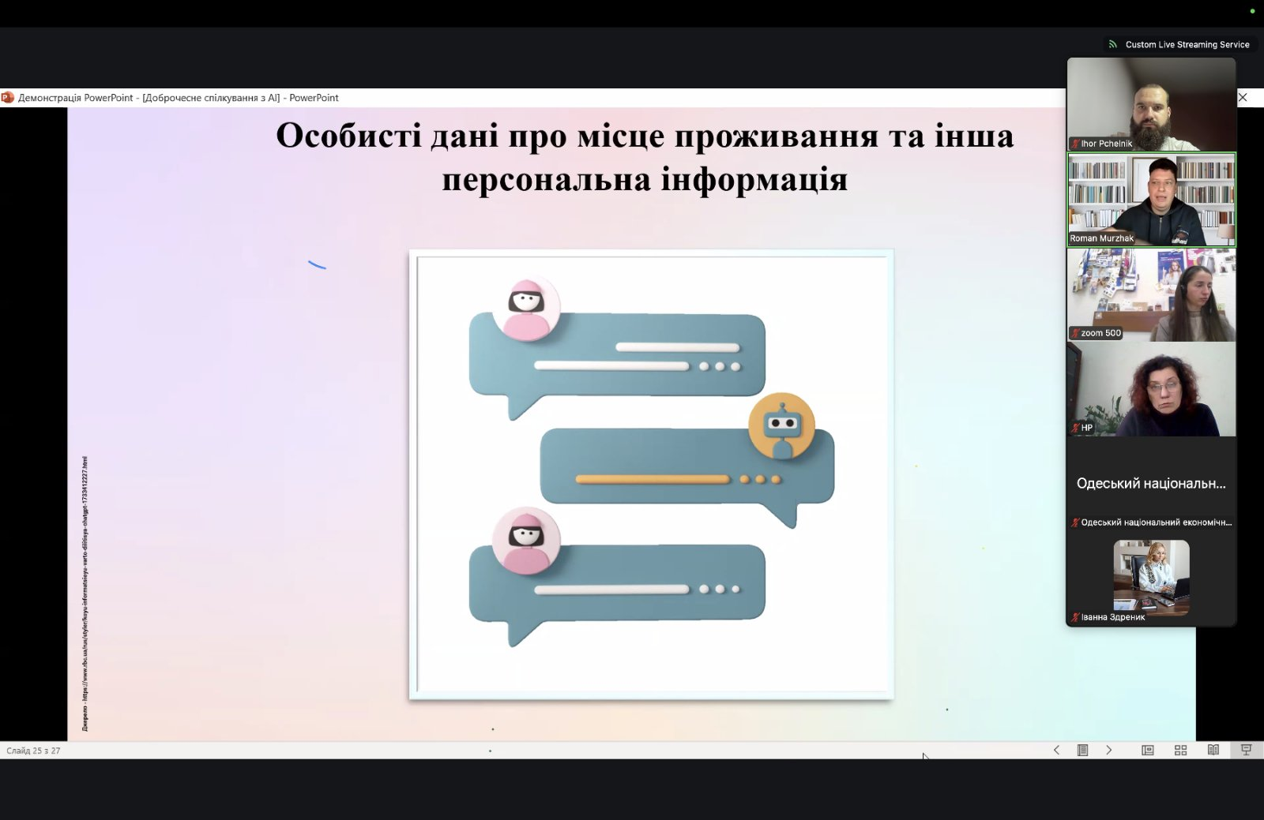The width and height of the screenshot is (1264, 820).
Task: Click the slide counter 'Слайд 25 з 27'
Action: click(33, 751)
